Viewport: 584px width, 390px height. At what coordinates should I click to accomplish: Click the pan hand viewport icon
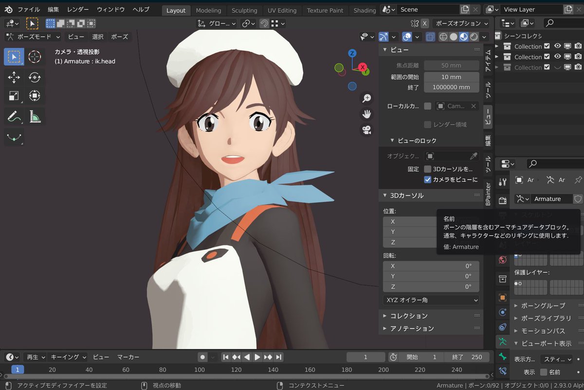[x=366, y=114]
